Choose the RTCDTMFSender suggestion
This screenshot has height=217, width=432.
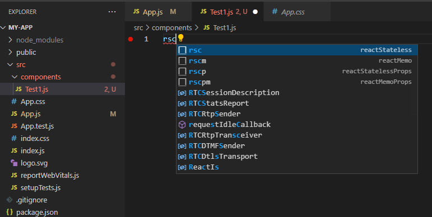click(x=297, y=146)
